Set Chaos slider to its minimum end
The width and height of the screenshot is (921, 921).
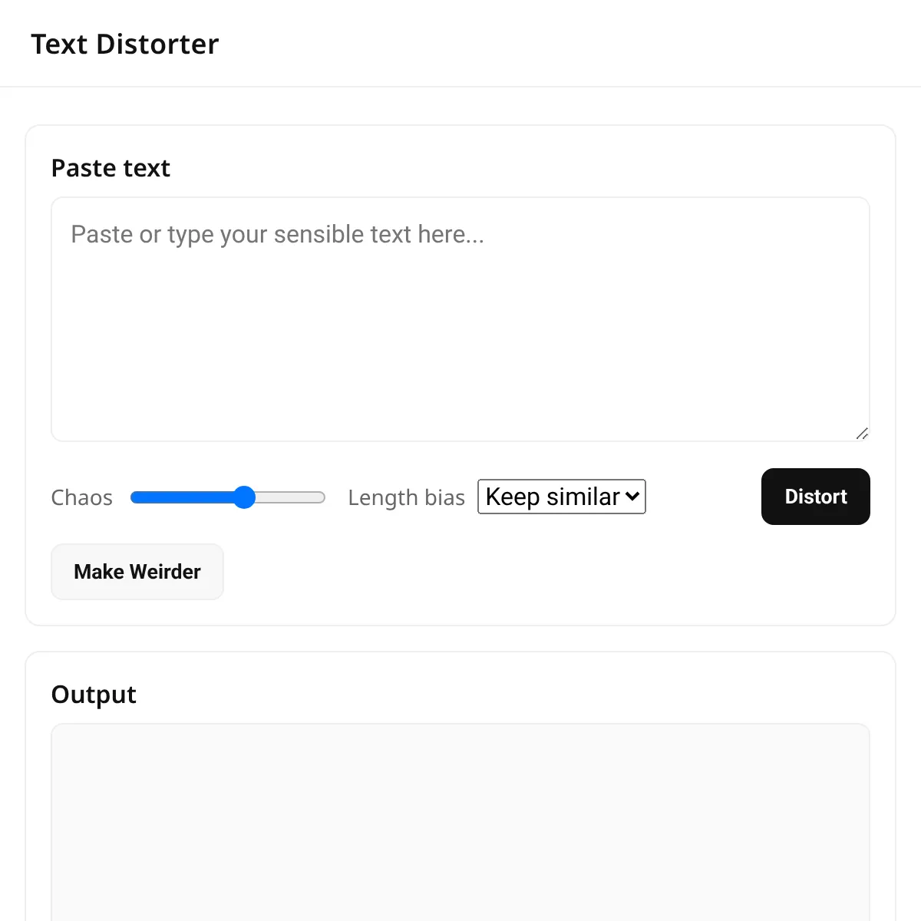(133, 497)
